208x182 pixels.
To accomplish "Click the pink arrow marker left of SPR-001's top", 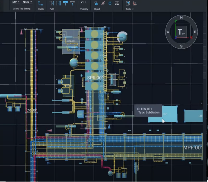I will click(82, 30).
